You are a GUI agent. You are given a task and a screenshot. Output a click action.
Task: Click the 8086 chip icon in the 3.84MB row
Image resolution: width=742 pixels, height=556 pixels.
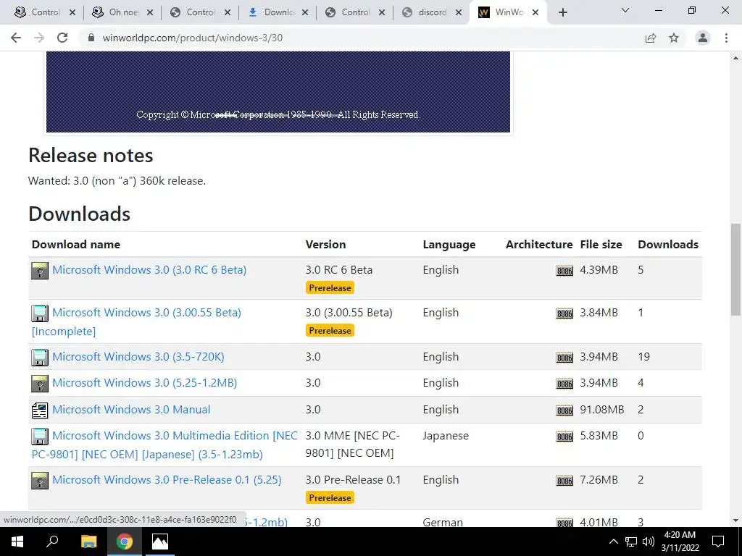coord(564,313)
